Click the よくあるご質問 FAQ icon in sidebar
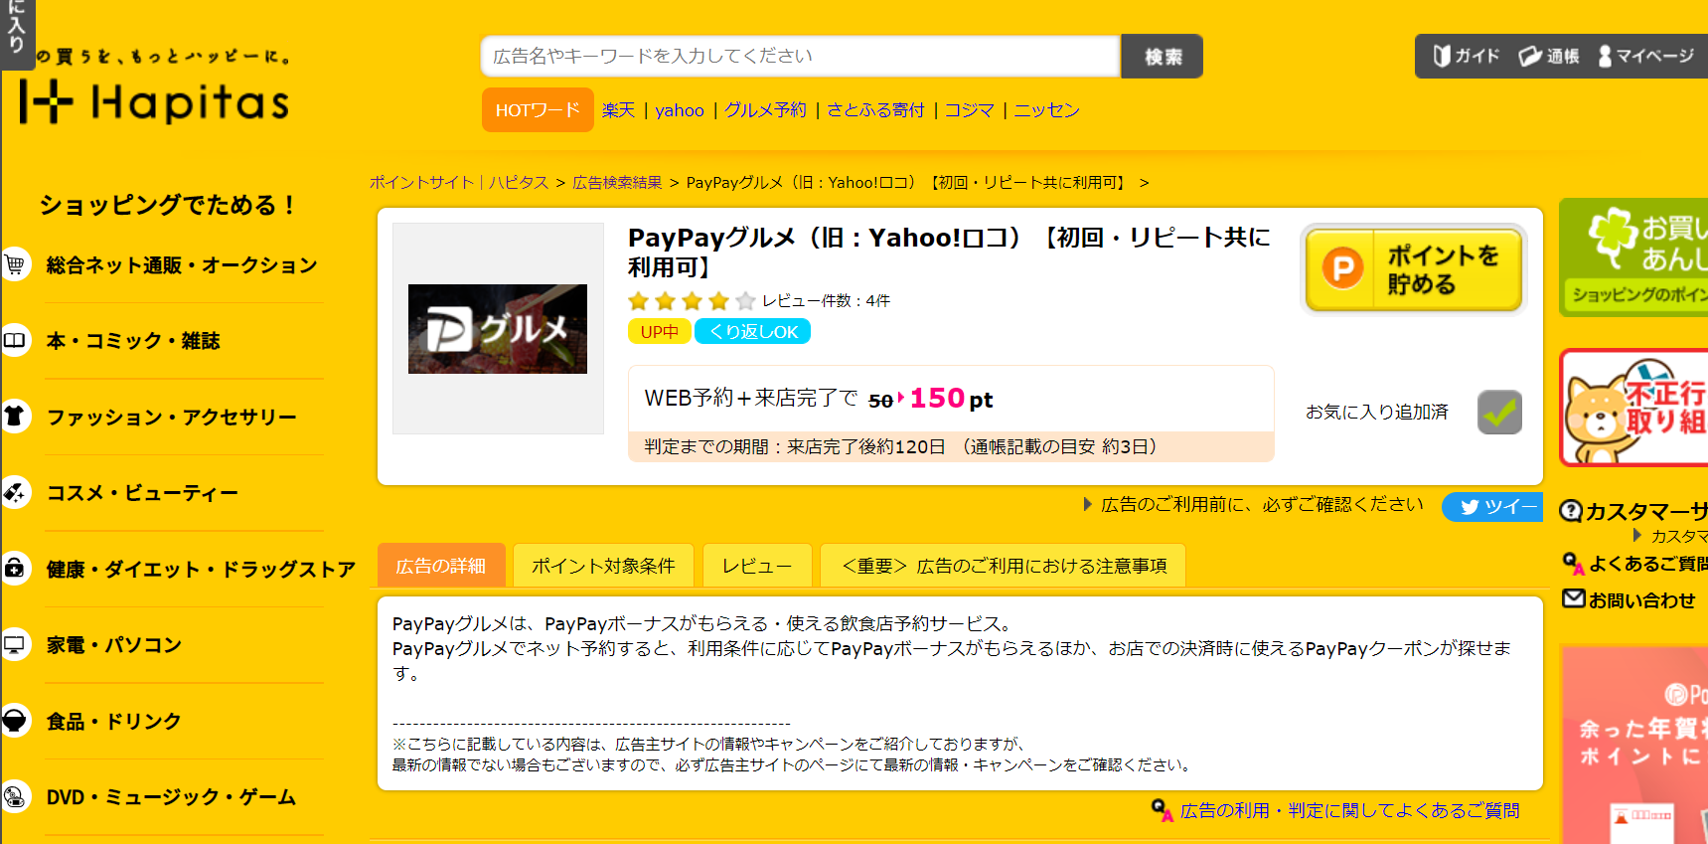Screen dimensions: 1708x844 [1574, 564]
